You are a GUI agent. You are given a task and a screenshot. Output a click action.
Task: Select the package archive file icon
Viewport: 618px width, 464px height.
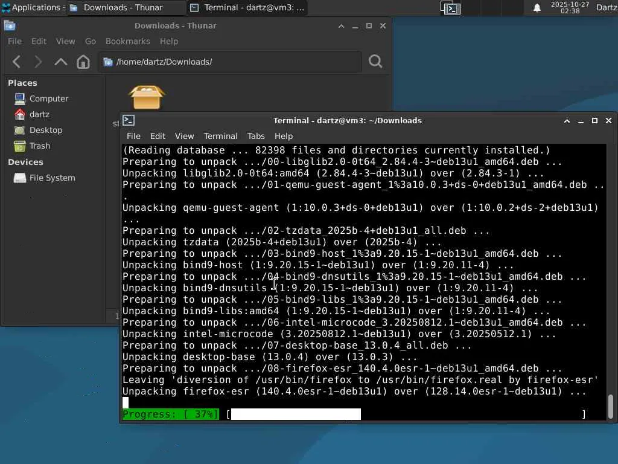[x=147, y=97]
